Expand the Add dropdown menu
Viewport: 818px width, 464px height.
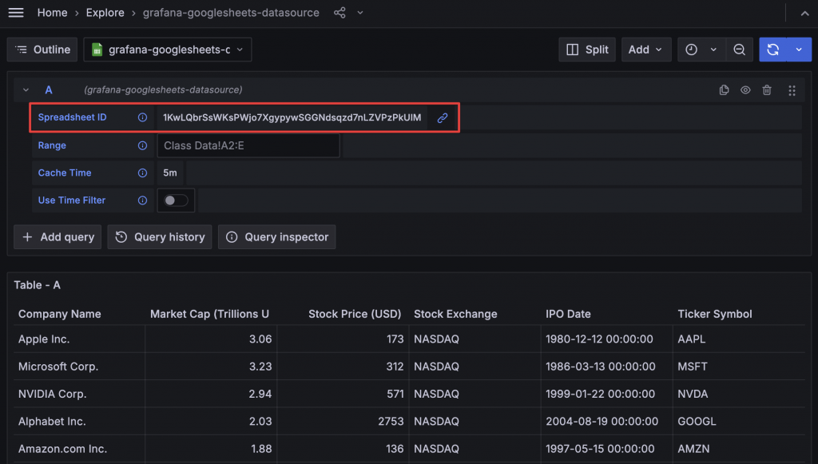click(645, 50)
